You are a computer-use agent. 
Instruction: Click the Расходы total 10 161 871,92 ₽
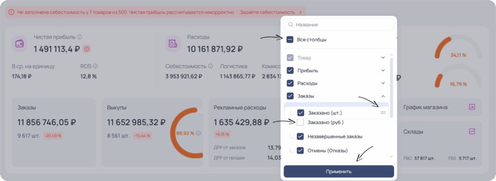[215, 49]
